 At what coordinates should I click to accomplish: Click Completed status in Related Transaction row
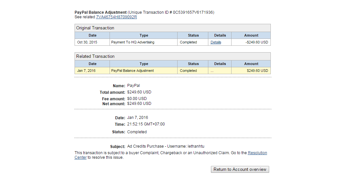(x=193, y=71)
